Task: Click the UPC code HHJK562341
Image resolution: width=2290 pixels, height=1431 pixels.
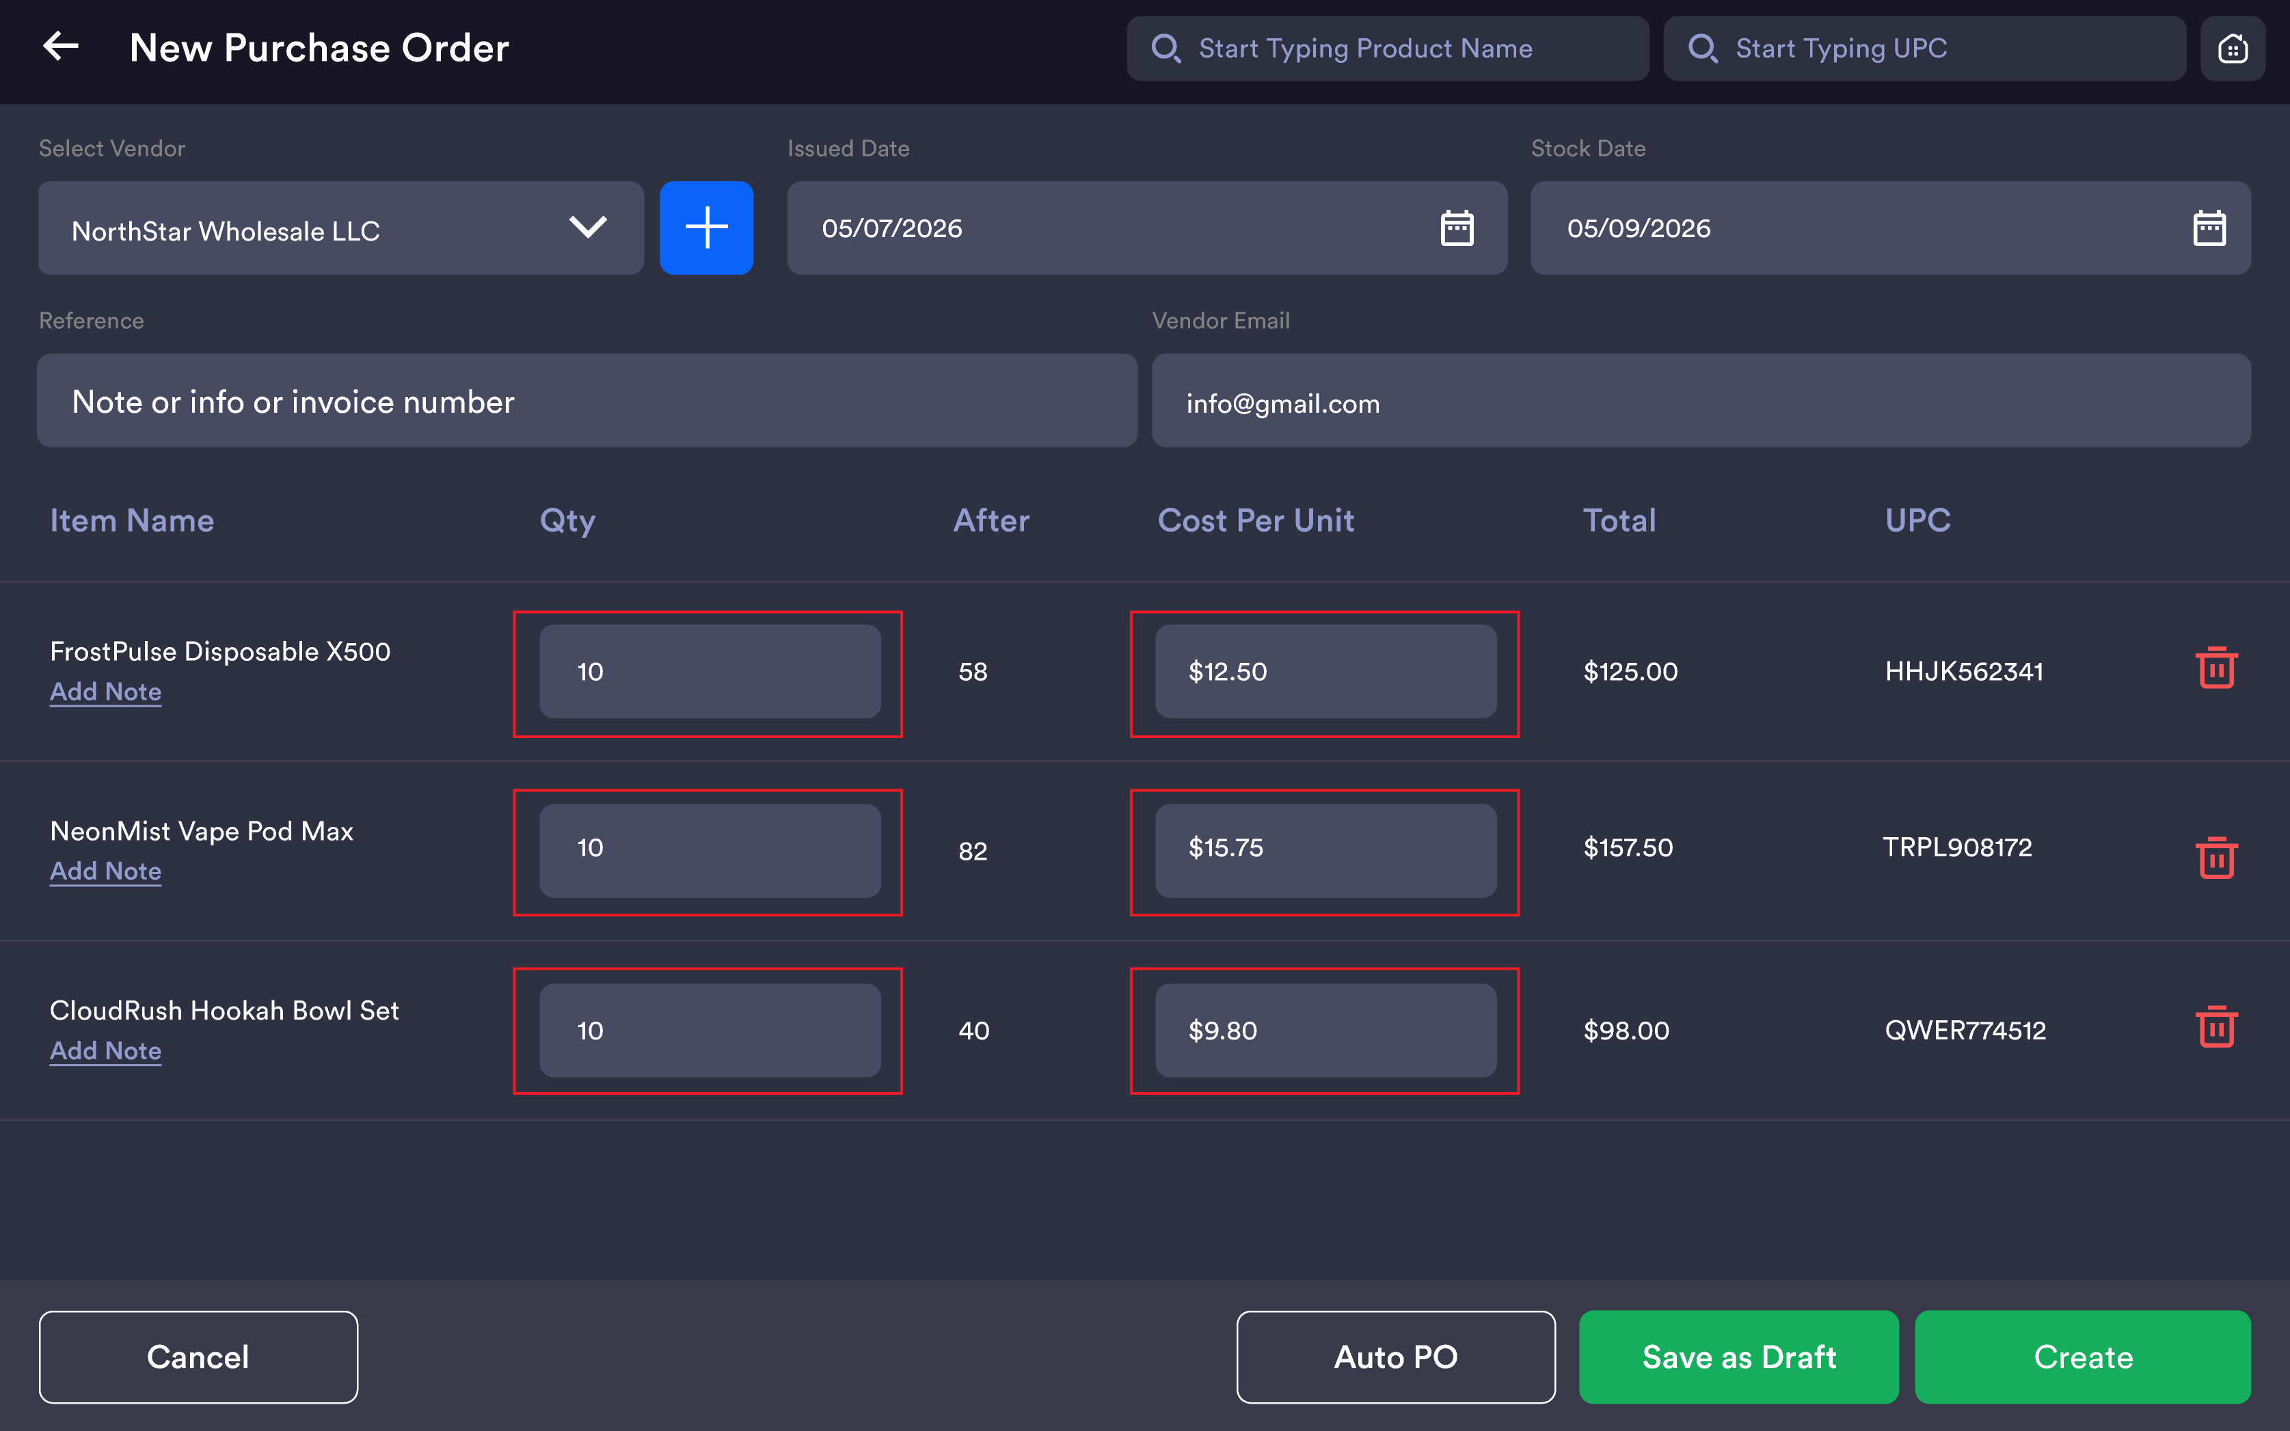Action: click(x=1965, y=671)
